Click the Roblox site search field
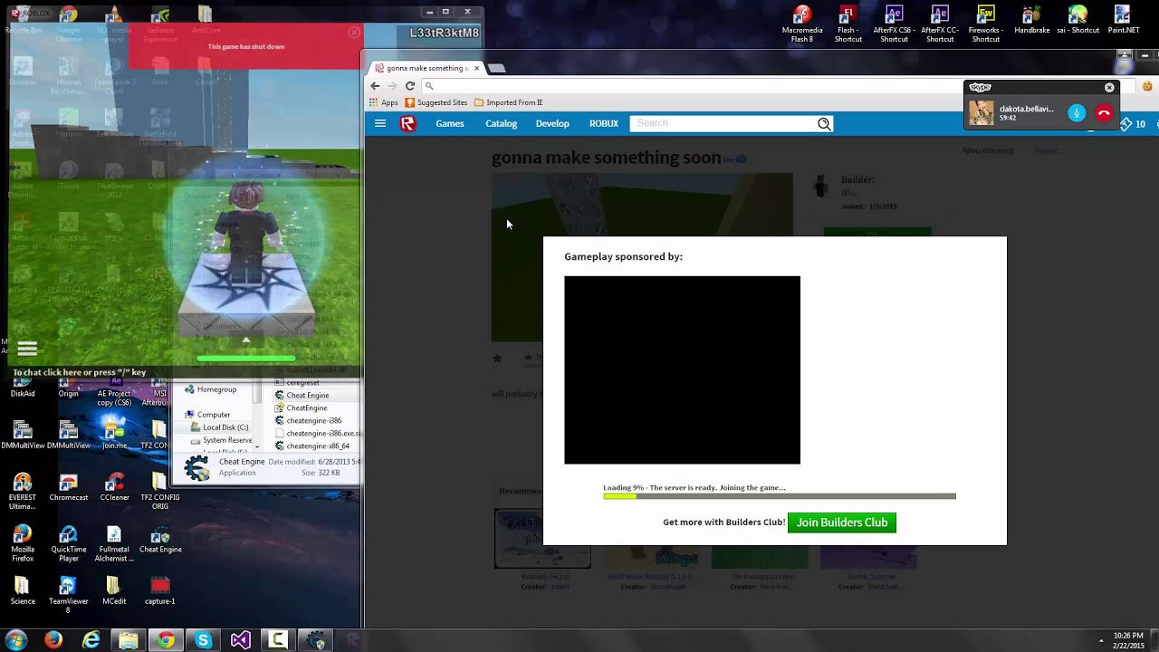 click(x=723, y=124)
